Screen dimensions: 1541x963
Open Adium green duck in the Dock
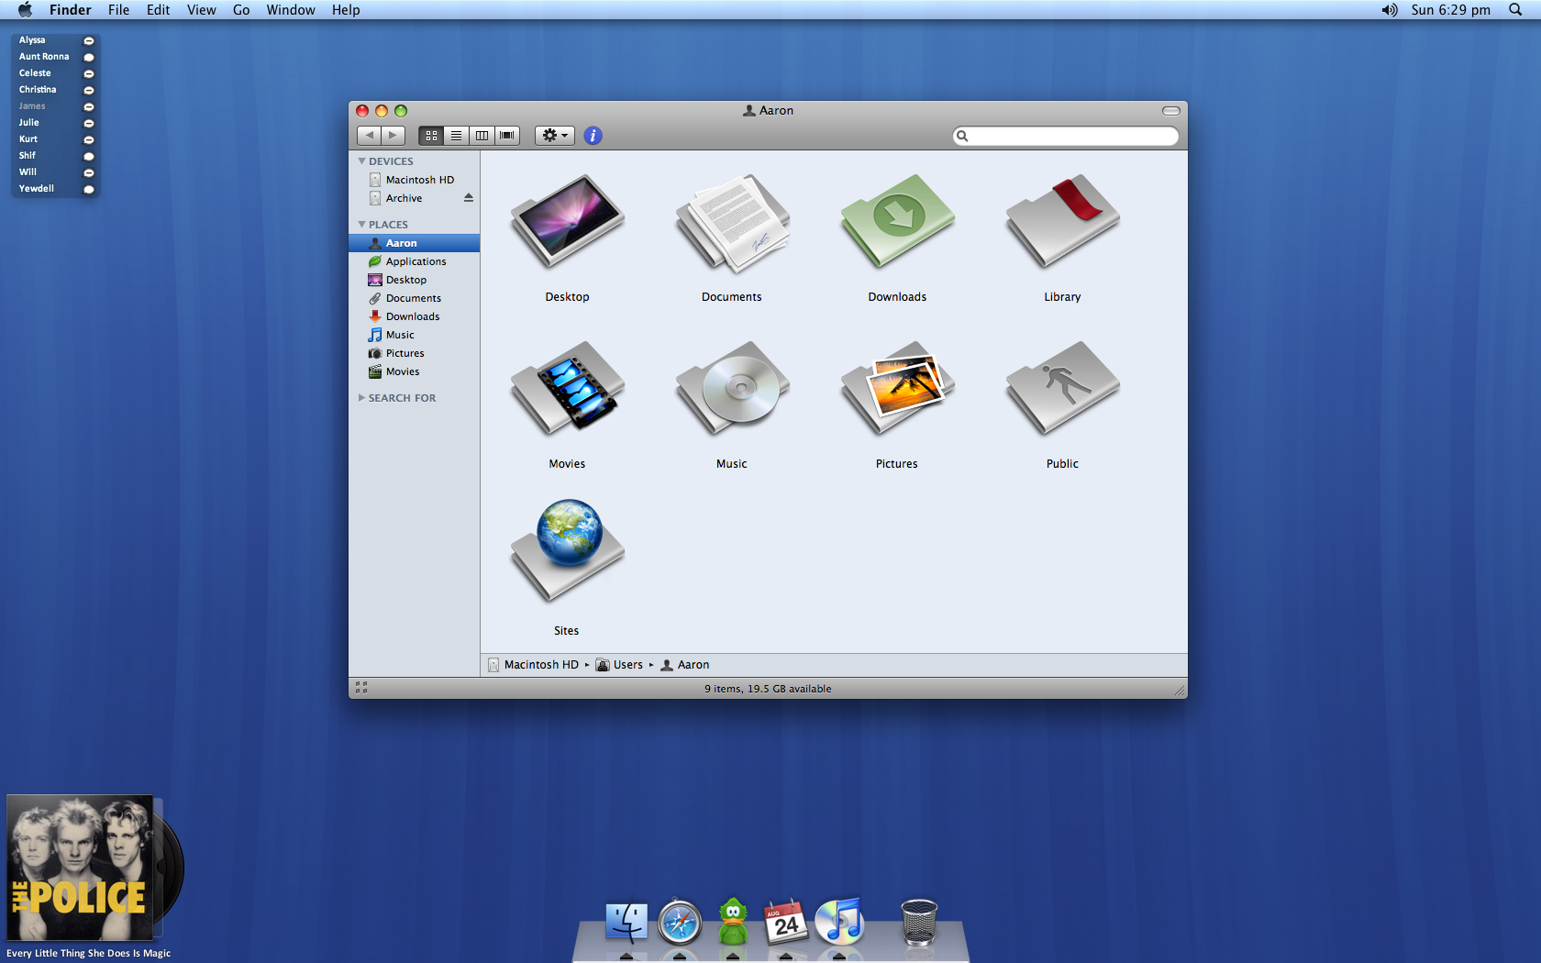(x=733, y=922)
